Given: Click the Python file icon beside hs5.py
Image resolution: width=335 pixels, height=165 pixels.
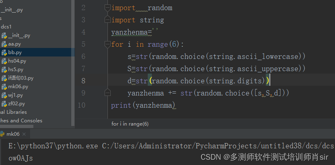Looking at the screenshot, I should point(4,70).
